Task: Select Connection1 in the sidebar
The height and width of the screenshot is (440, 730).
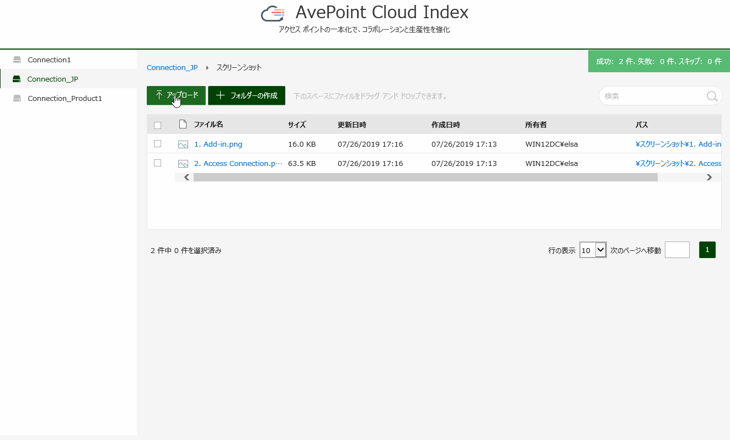Action: point(68,60)
